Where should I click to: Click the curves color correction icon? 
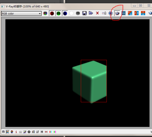point(25,132)
